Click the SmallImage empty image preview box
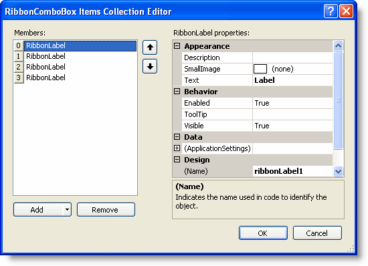Image resolution: width=368 pixels, height=266 pixels. 260,69
